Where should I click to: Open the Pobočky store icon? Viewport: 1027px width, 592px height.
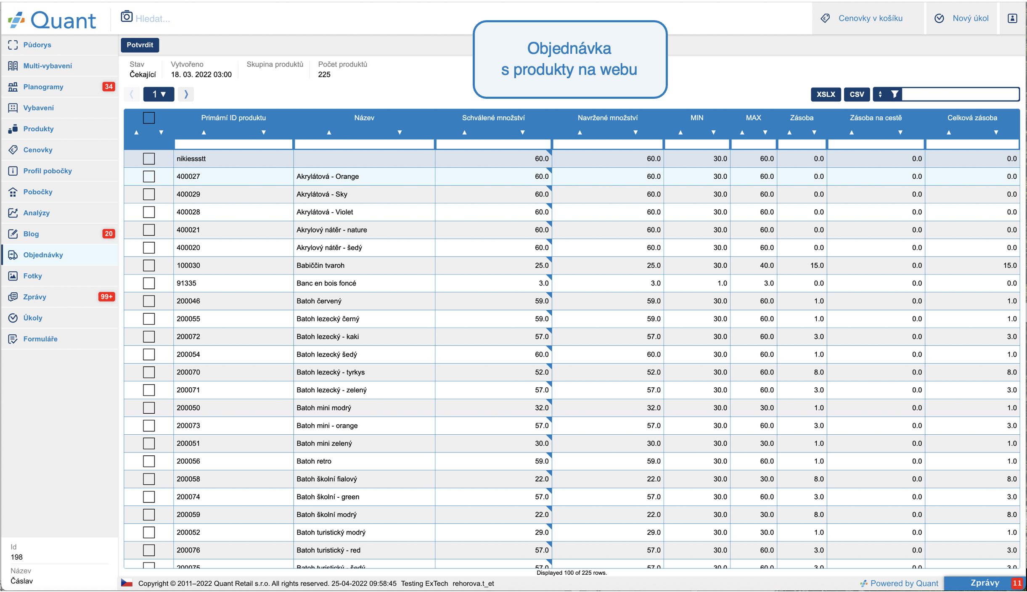click(13, 192)
